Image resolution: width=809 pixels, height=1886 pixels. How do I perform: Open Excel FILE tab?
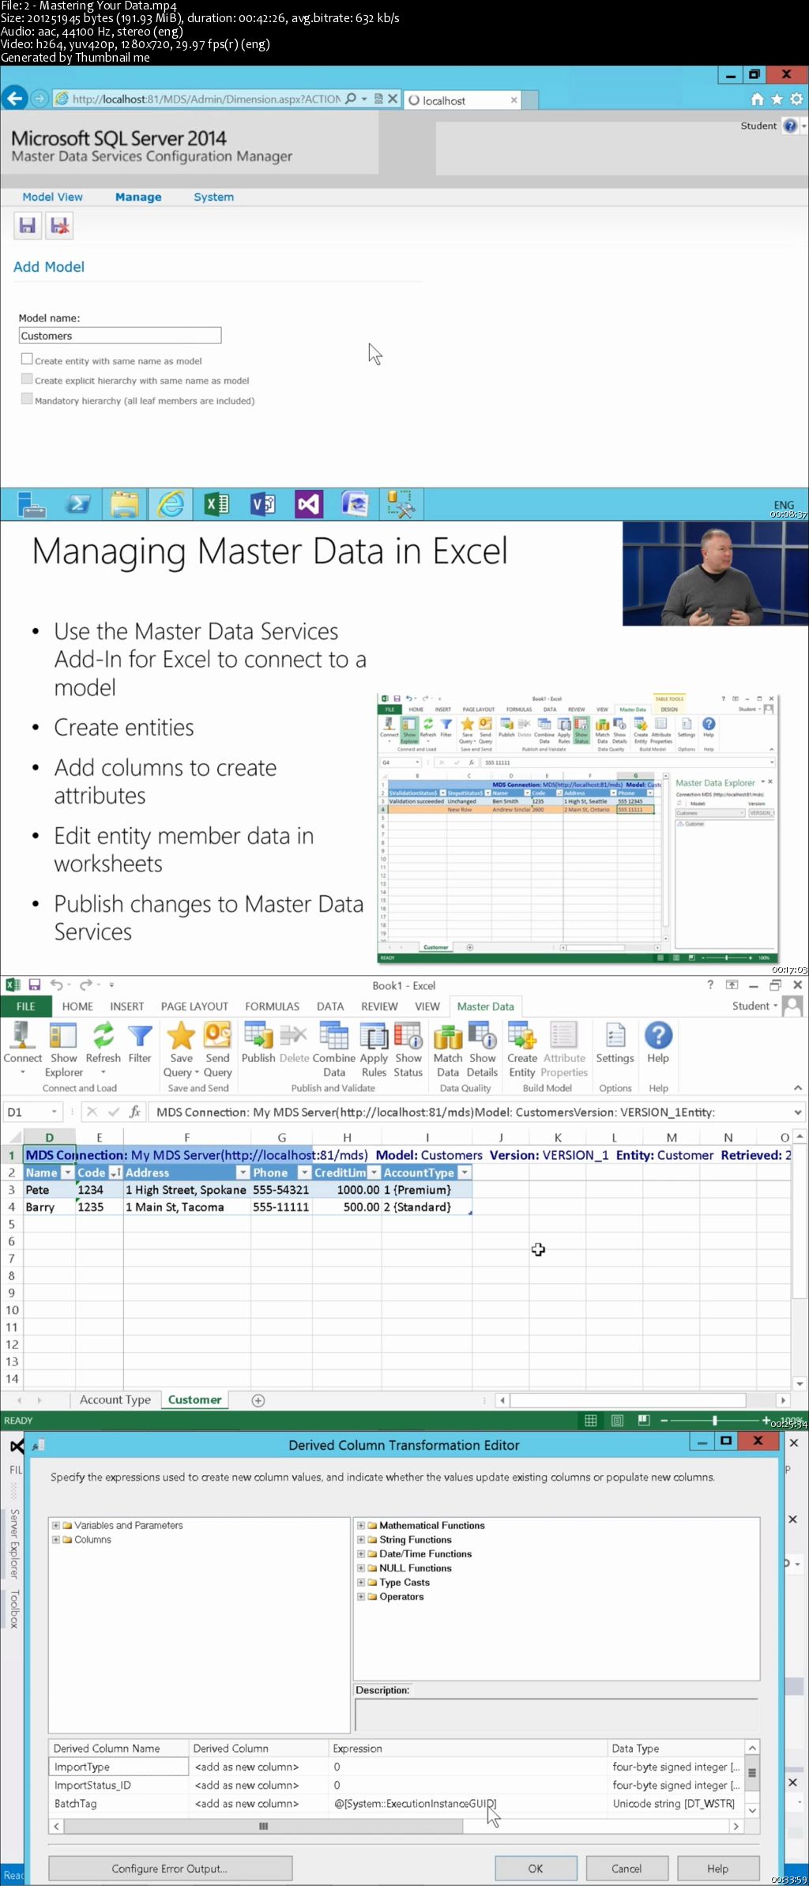tap(26, 1006)
